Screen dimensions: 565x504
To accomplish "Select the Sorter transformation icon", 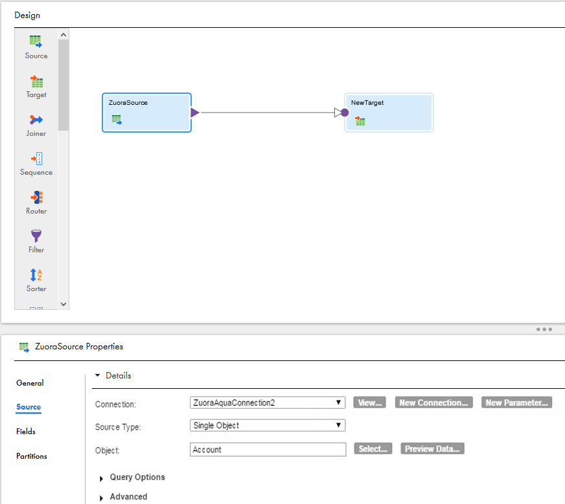I will (36, 275).
